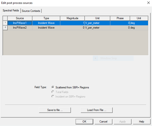Open the deg unit cell for IncPWave1
The width and height of the screenshot is (152, 126).
pos(139,23)
